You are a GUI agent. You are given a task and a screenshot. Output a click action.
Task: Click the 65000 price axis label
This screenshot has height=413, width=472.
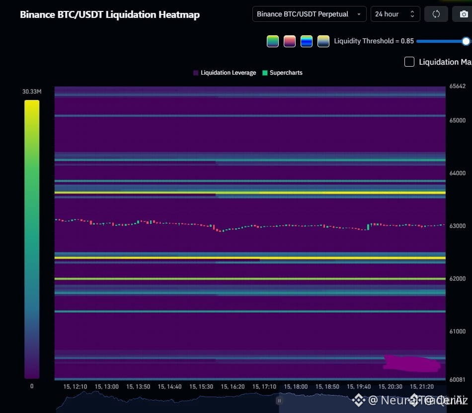[457, 120]
